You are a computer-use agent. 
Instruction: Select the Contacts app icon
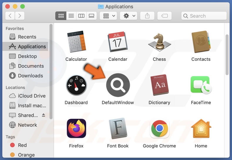201,42
